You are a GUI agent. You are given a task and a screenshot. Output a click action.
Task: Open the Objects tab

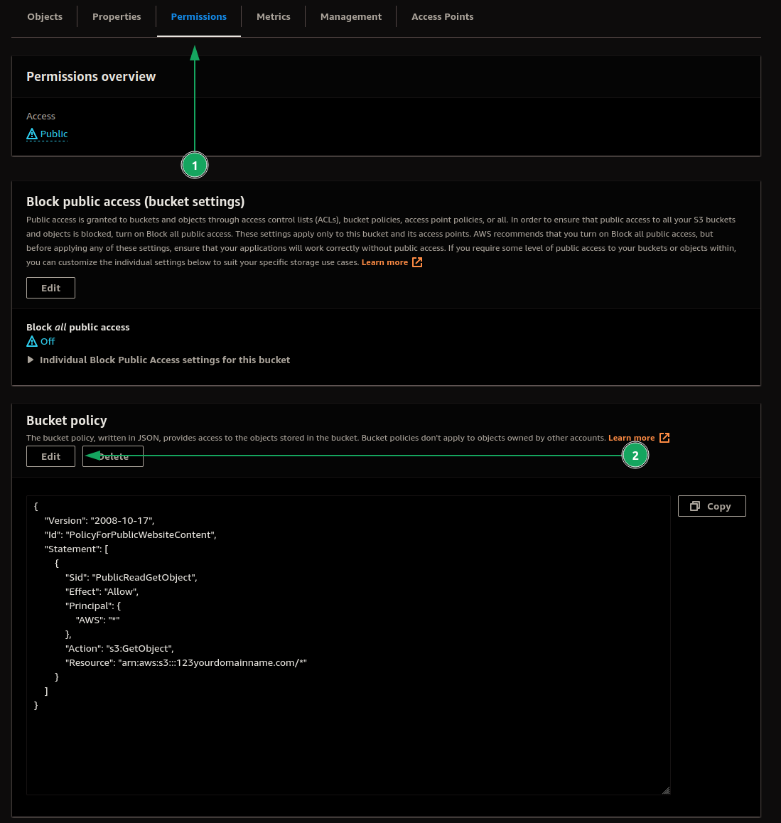[x=45, y=17]
